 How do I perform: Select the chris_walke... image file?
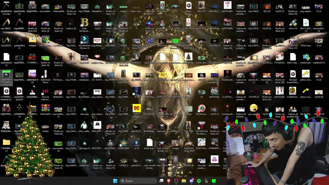click(x=84, y=127)
